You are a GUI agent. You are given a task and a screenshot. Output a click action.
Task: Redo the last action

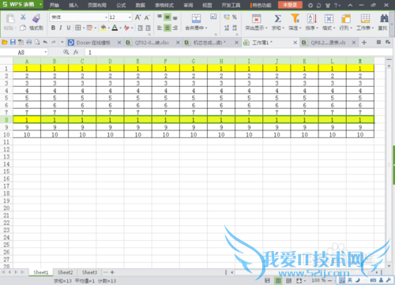coord(54,42)
